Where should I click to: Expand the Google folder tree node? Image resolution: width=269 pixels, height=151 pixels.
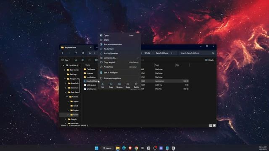(66, 119)
